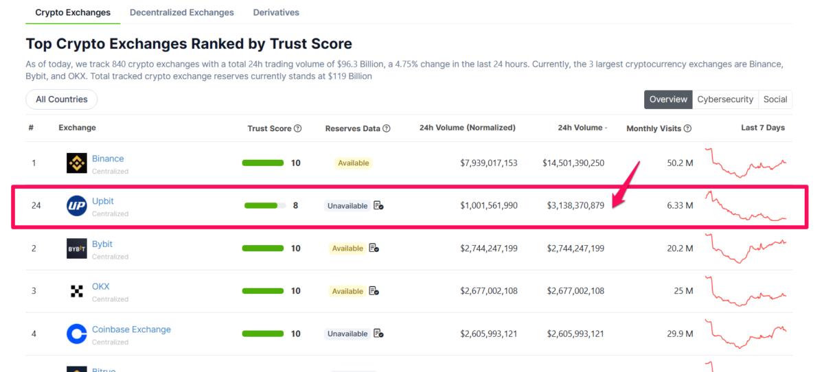Open Upbit's reserves document icon
The width and height of the screenshot is (824, 372).
click(378, 206)
